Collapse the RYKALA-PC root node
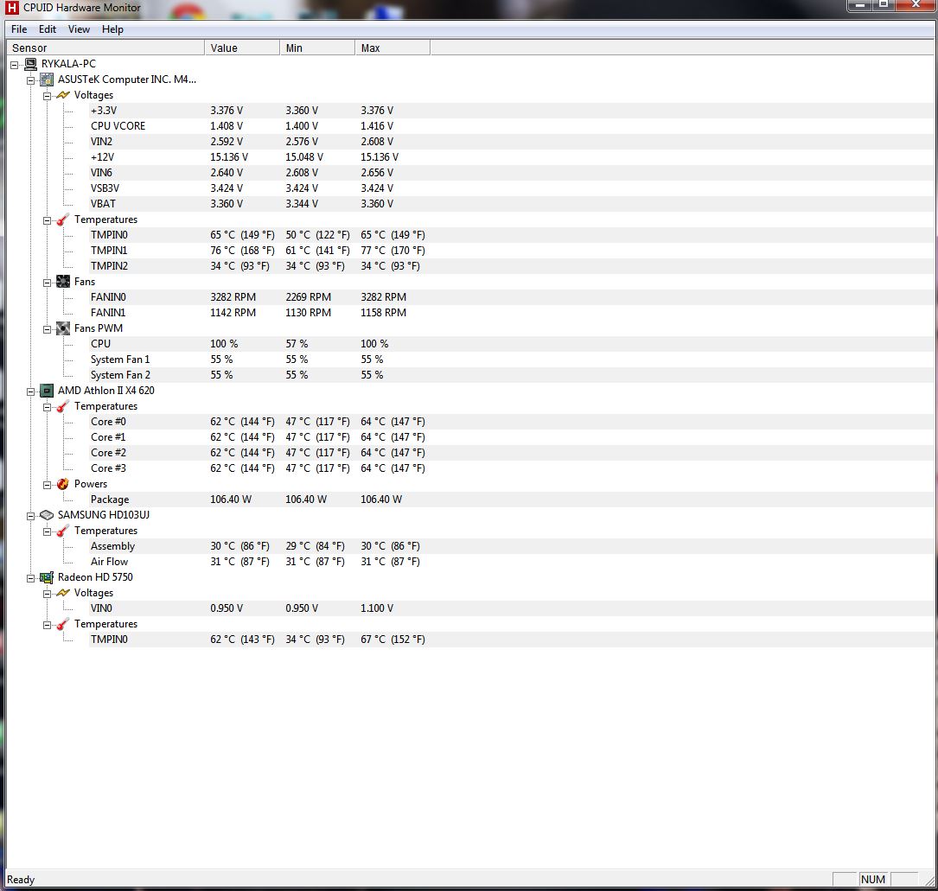The height and width of the screenshot is (891, 938). (x=15, y=65)
